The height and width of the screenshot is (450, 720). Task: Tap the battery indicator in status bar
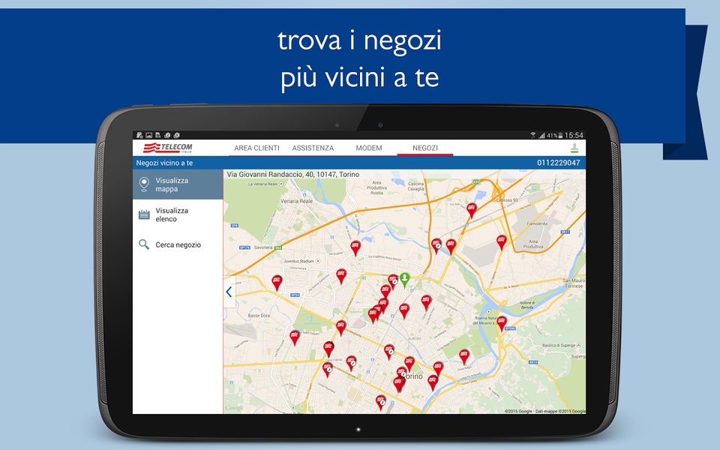(560, 136)
